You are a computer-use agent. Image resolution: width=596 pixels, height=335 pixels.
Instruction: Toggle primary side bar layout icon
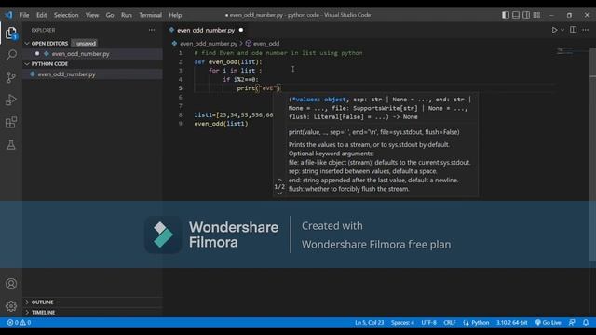point(505,15)
